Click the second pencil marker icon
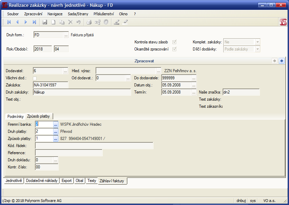This screenshot has height=205, width=289. pos(125,22)
